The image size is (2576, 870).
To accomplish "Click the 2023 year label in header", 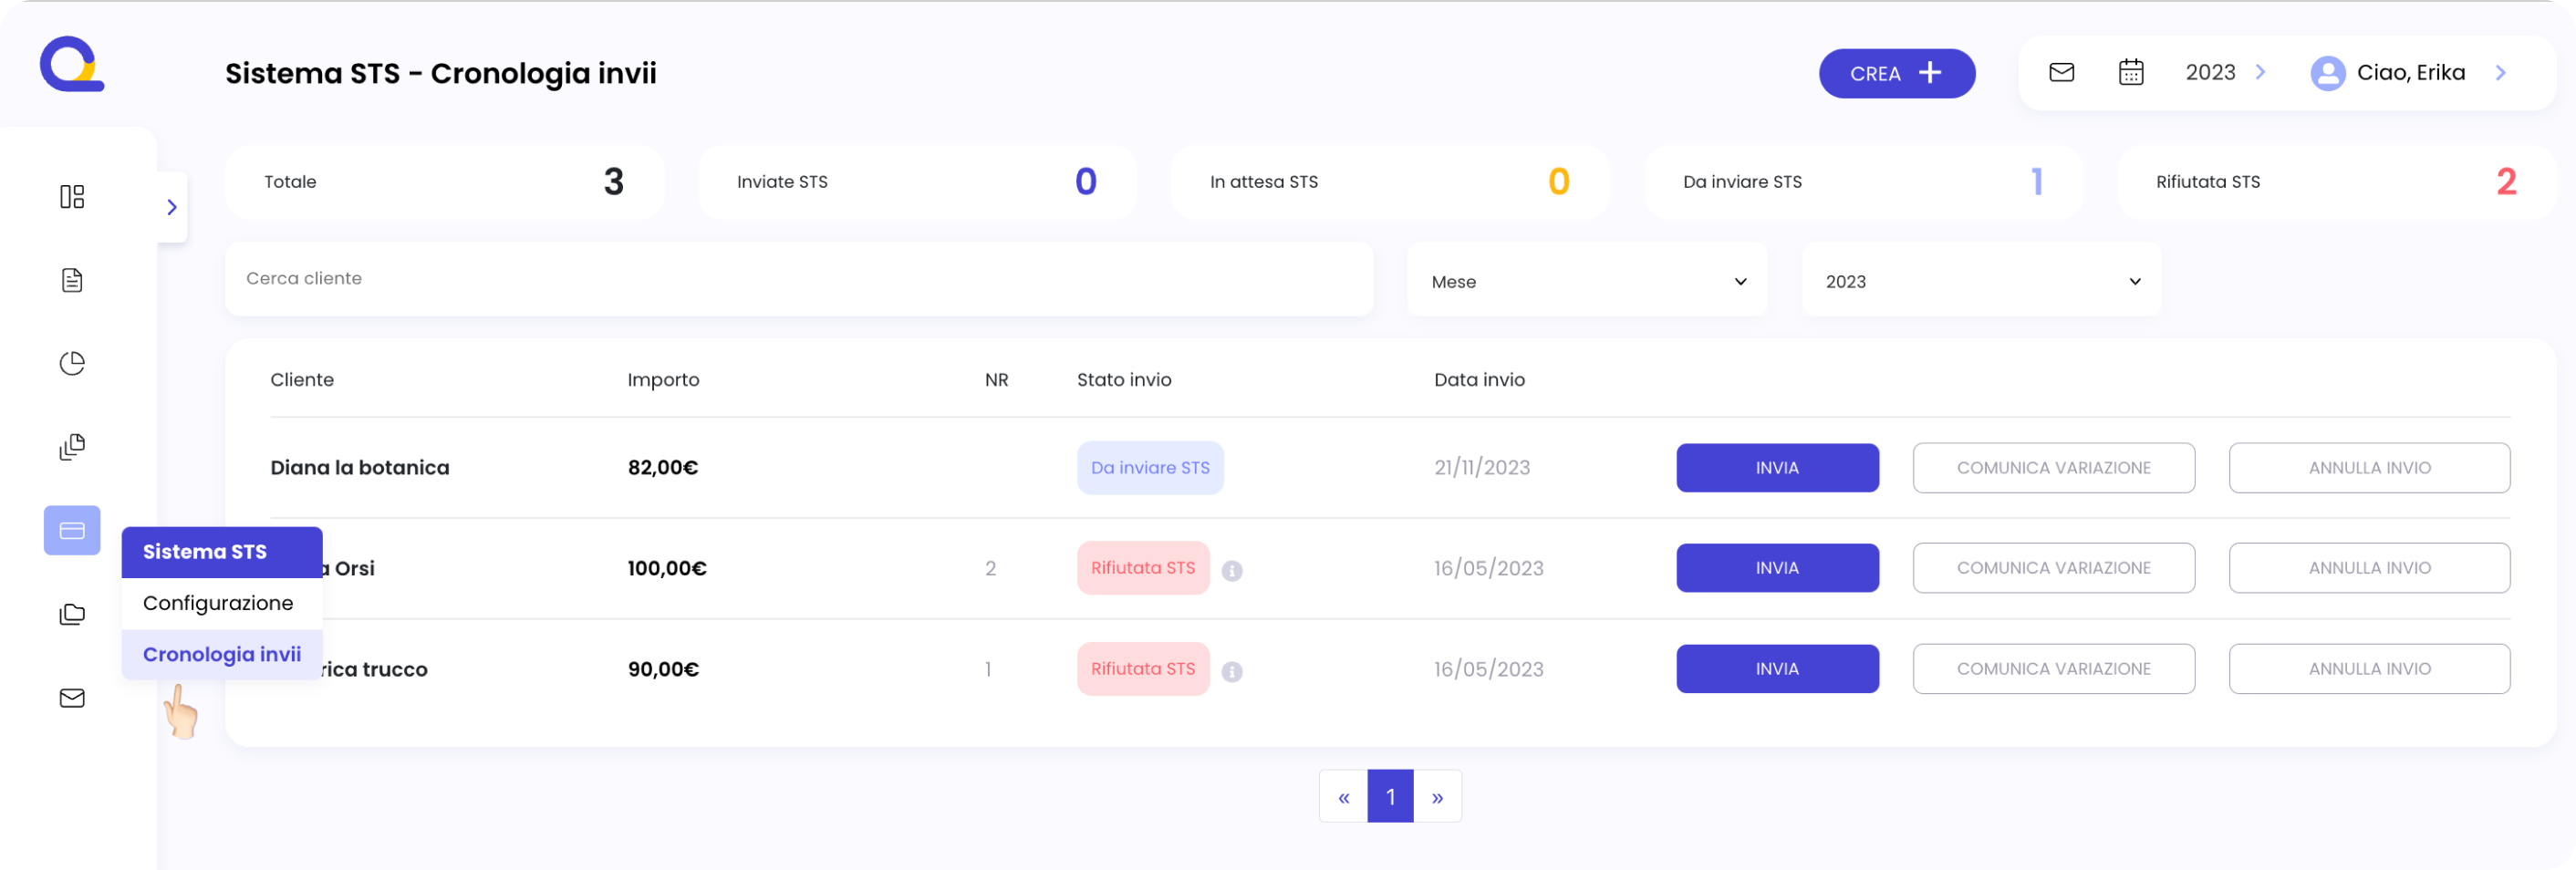I will [x=2210, y=72].
